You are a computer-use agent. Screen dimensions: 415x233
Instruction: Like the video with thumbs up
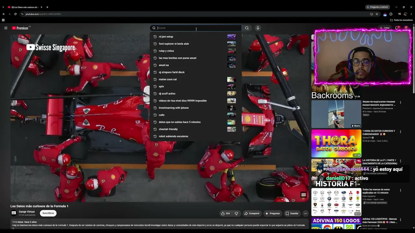point(225,214)
